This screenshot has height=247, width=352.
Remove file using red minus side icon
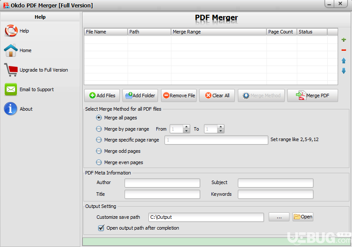(343, 50)
